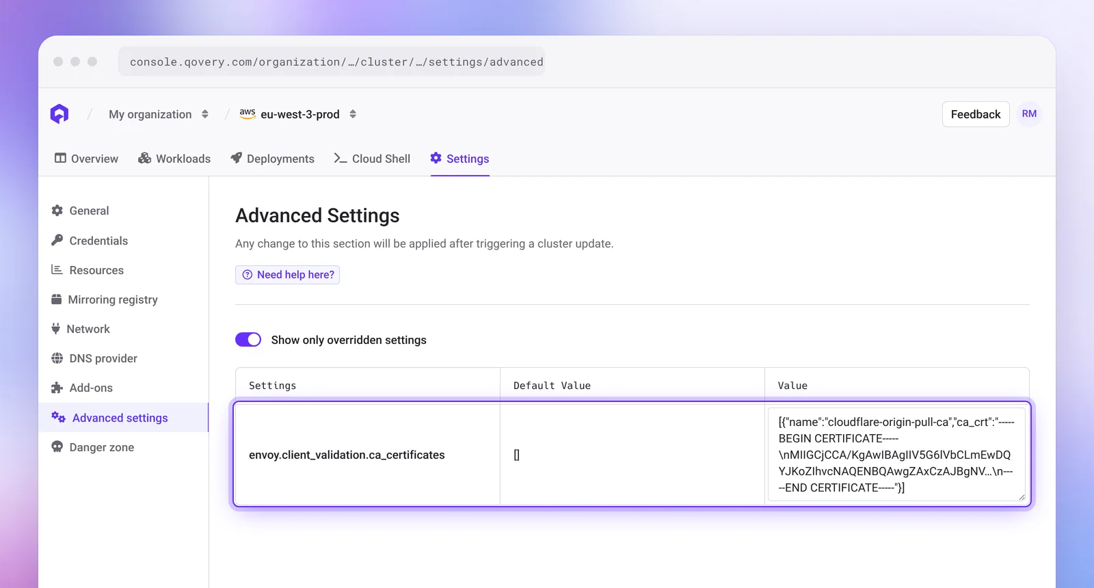Click the Network label in the sidebar
Screen dimensions: 1094x588
(x=88, y=329)
